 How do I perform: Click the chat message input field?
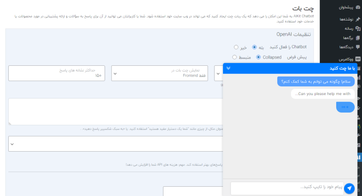pos(286,188)
